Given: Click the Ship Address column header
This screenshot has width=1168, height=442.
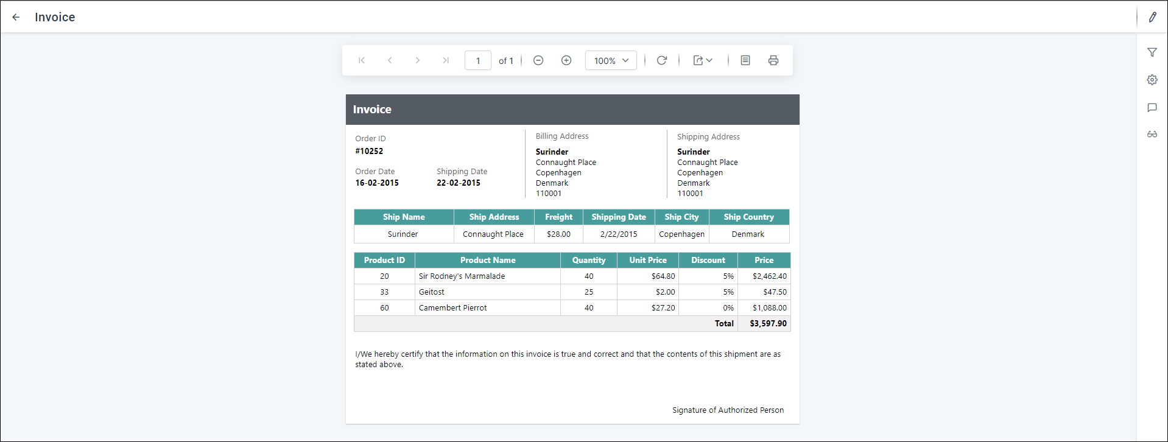Looking at the screenshot, I should (494, 217).
